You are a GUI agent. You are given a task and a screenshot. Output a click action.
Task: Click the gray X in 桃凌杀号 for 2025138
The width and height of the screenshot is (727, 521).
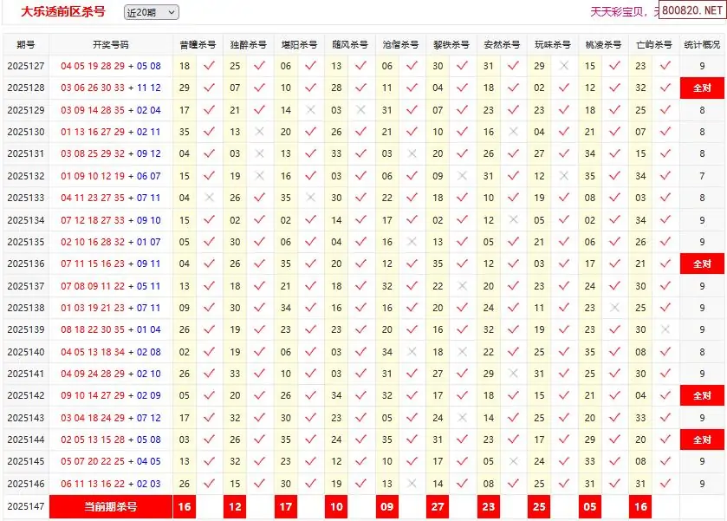tap(615, 308)
